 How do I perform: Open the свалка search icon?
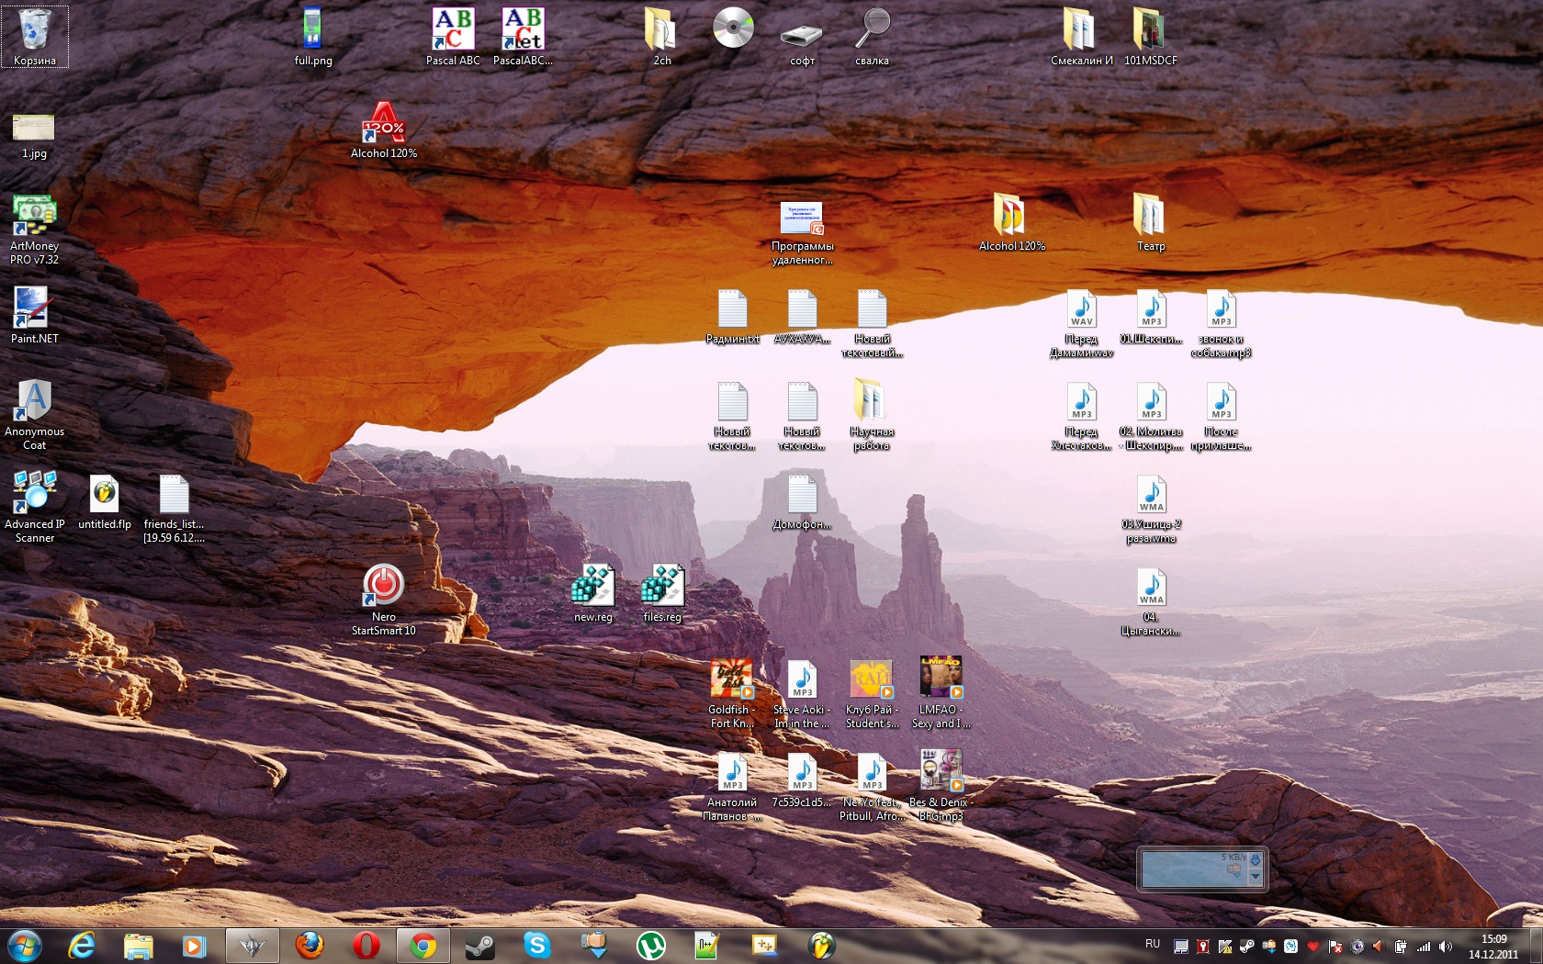point(872,37)
